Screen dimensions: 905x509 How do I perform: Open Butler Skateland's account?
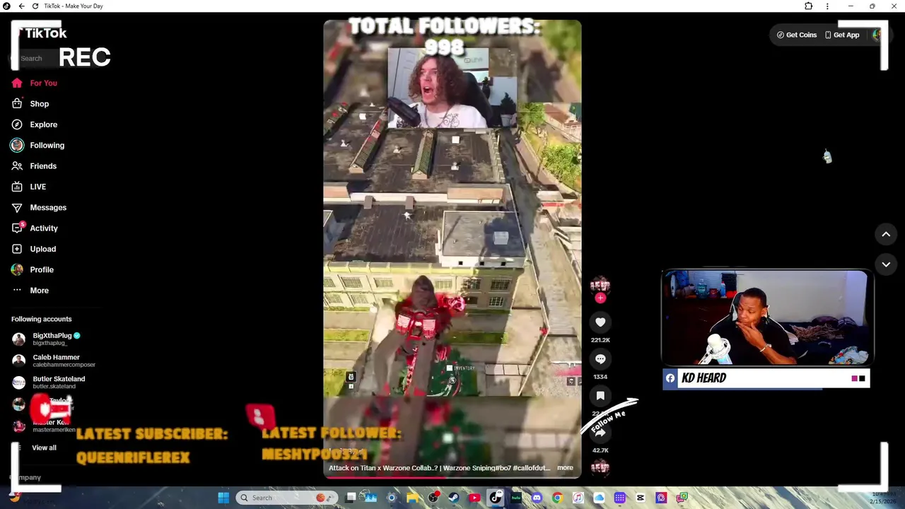[49, 382]
